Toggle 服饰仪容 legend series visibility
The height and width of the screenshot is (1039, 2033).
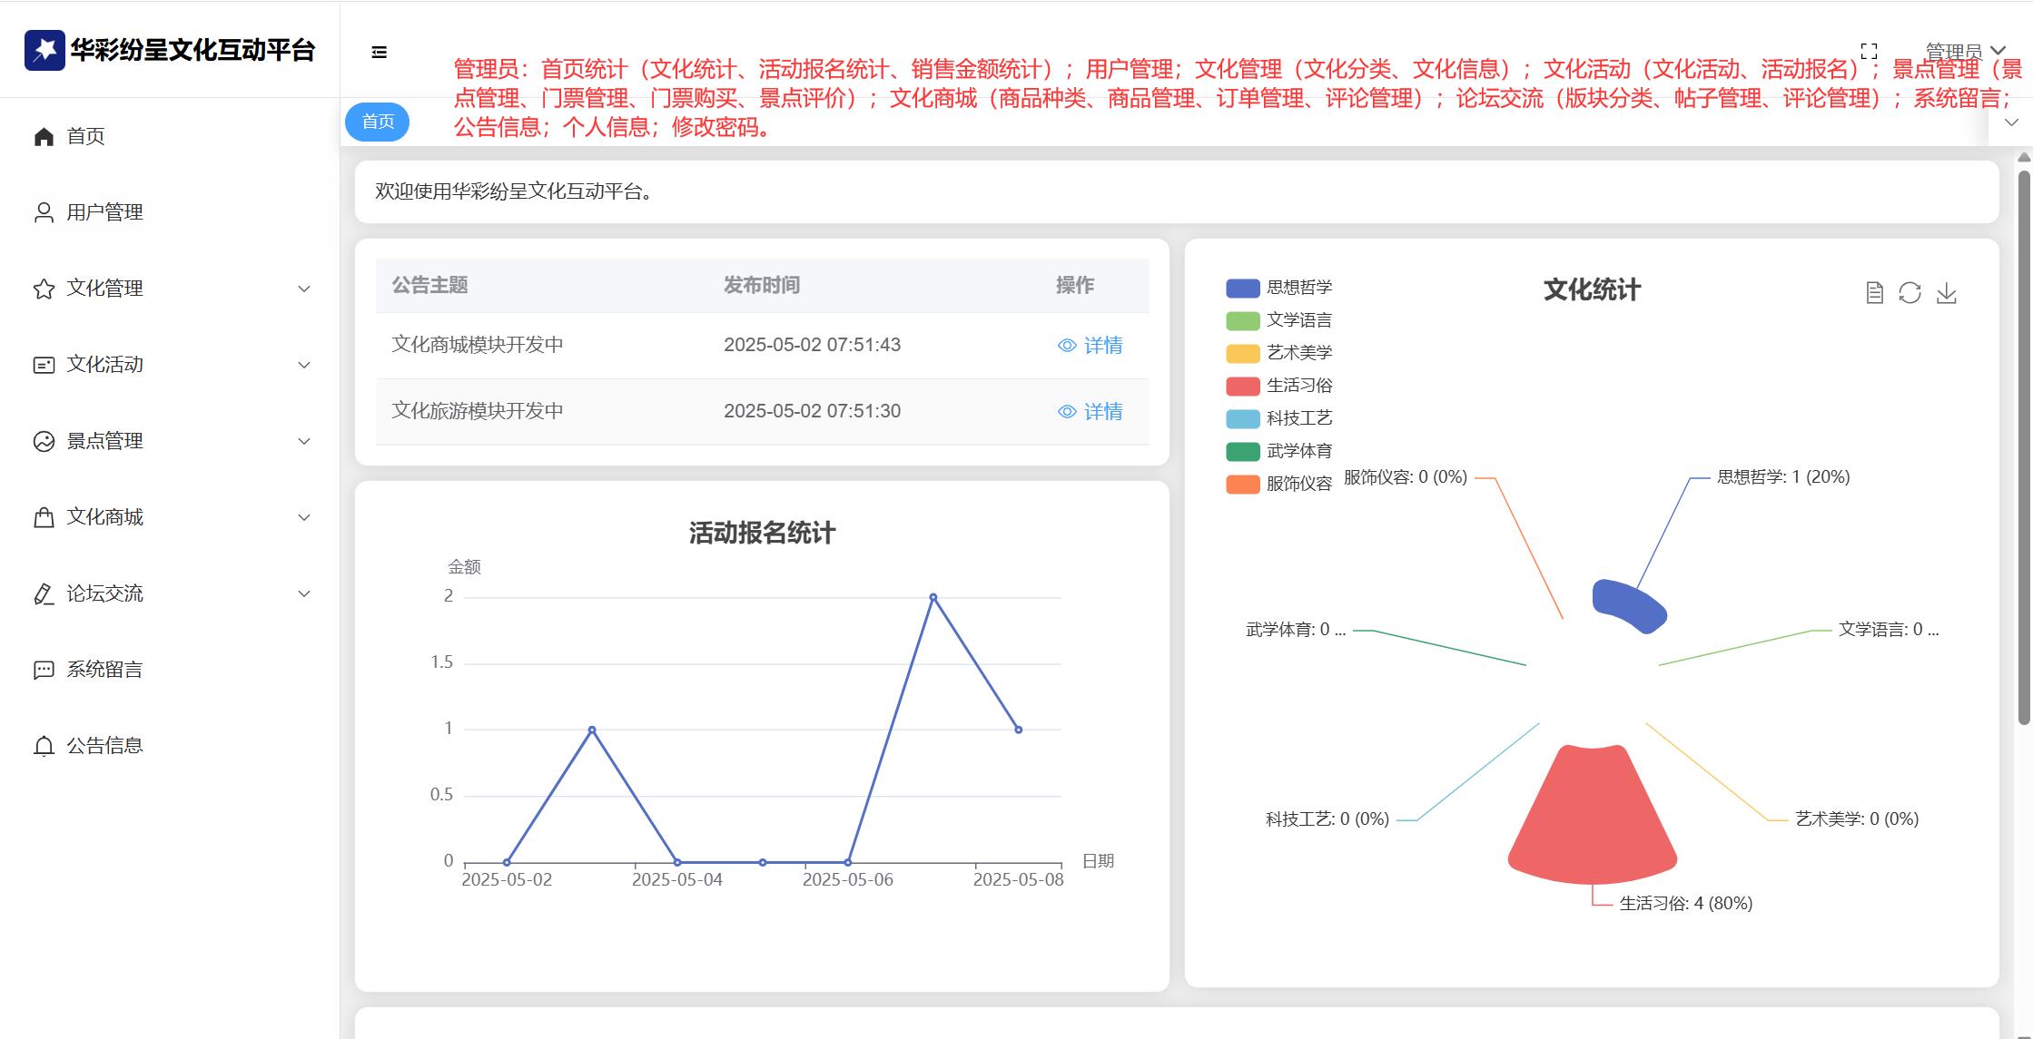click(1278, 484)
